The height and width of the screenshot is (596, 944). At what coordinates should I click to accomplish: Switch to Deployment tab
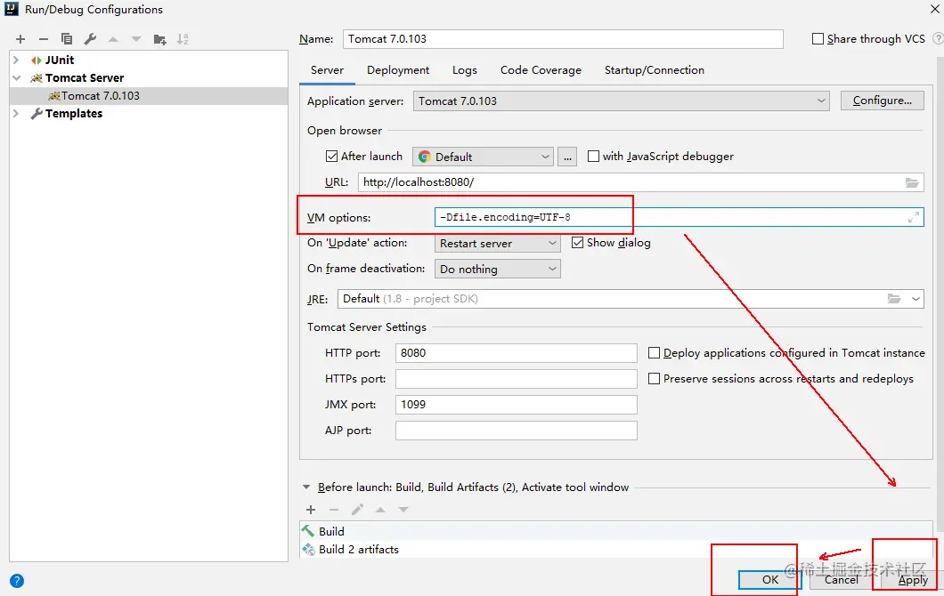(398, 70)
